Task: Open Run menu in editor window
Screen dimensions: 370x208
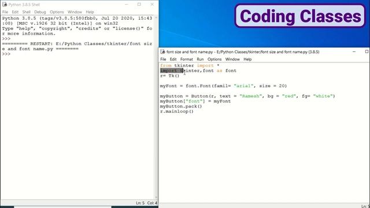Action: tap(200, 59)
